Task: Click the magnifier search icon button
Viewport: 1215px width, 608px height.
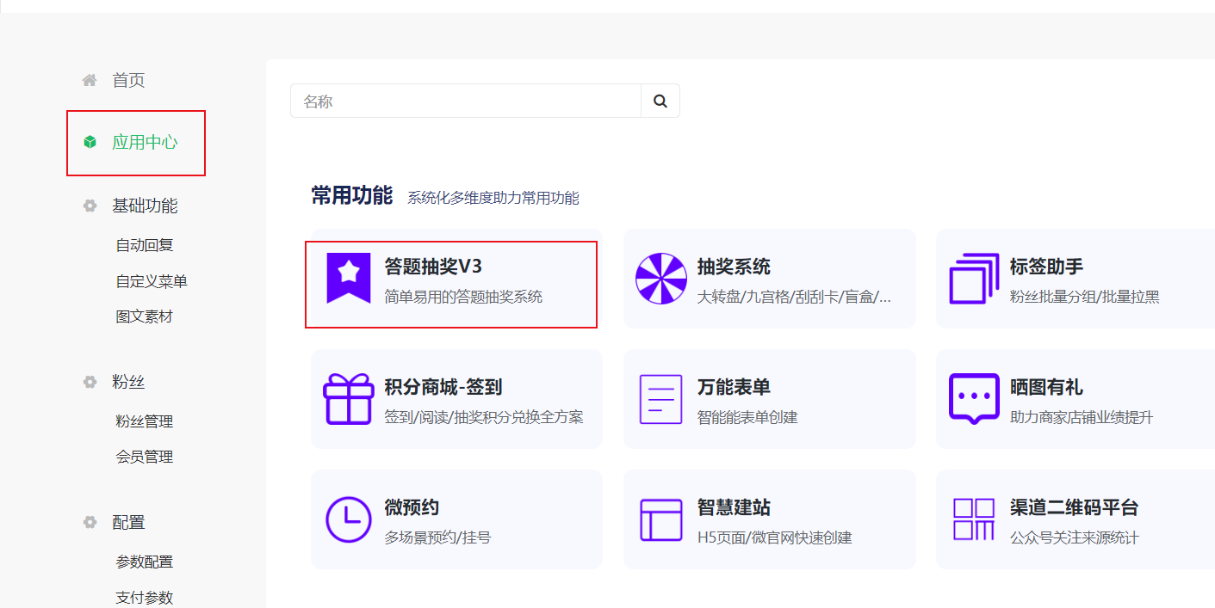Action: point(660,101)
